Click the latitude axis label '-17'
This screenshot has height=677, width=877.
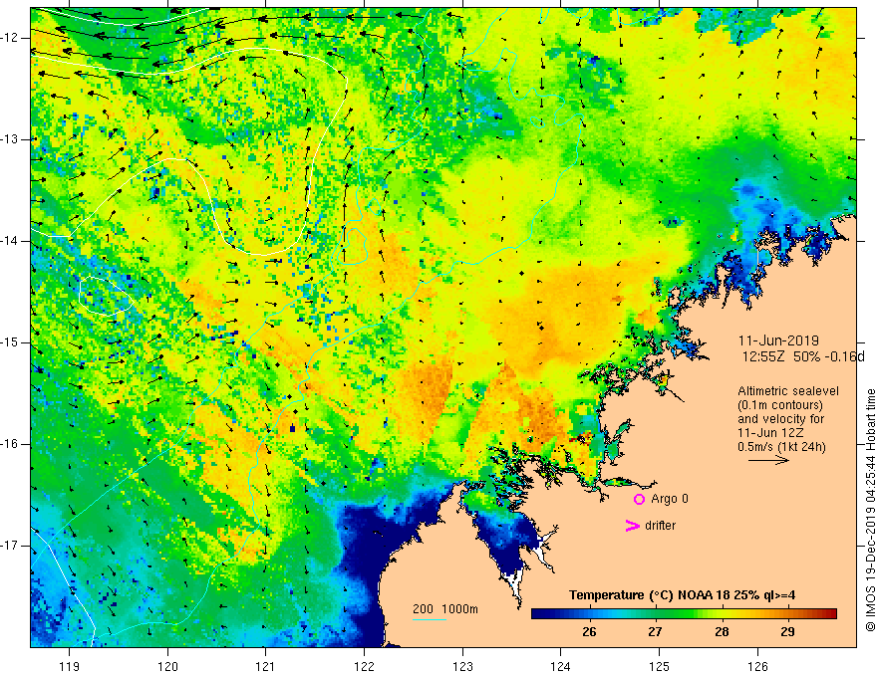coord(11,546)
